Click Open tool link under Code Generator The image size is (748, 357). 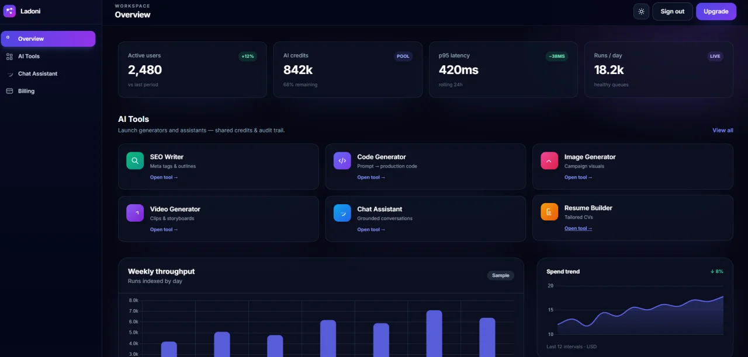tap(371, 177)
